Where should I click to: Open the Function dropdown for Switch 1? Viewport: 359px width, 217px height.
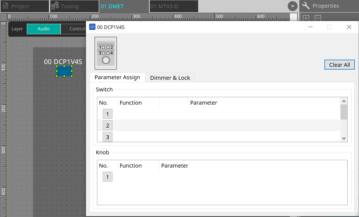[x=138, y=114]
